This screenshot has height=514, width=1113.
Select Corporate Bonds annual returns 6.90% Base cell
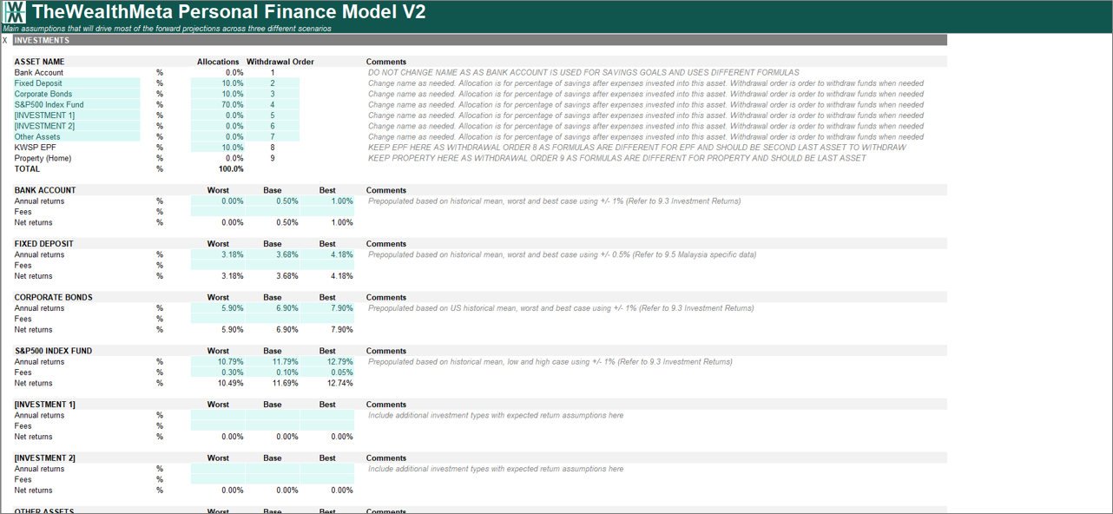pos(273,308)
